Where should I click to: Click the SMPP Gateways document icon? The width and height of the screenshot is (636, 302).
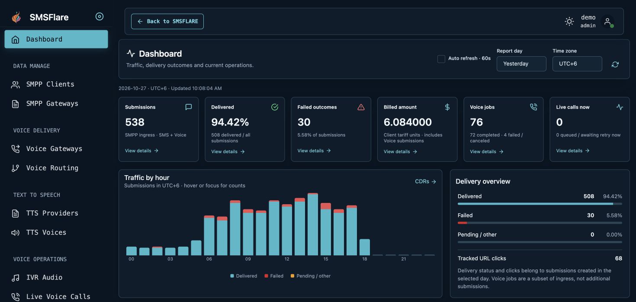(x=16, y=104)
